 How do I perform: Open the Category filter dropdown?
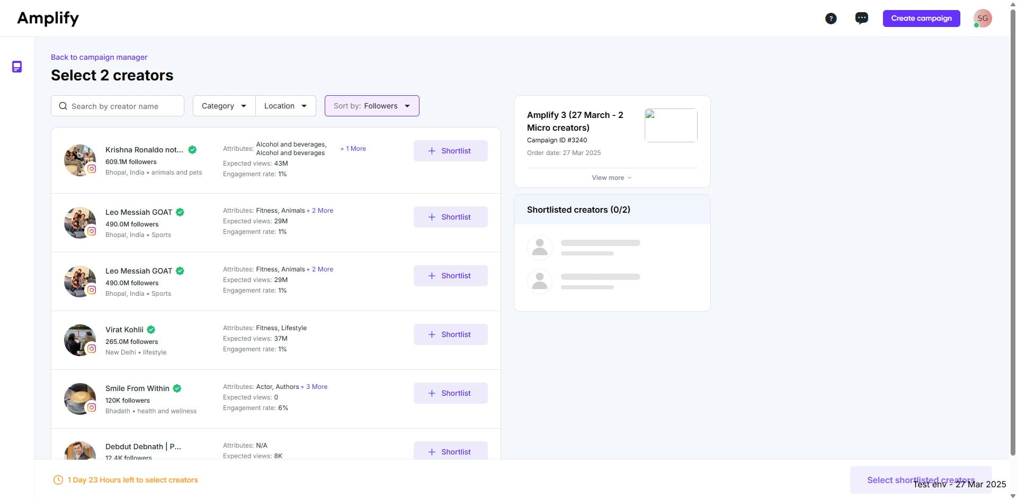[x=223, y=106]
